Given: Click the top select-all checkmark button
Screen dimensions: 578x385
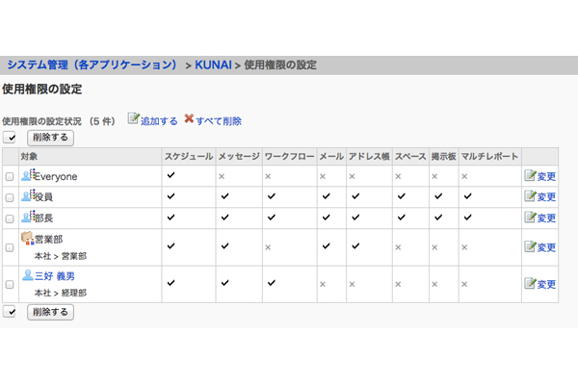Looking at the screenshot, I should (x=10, y=138).
